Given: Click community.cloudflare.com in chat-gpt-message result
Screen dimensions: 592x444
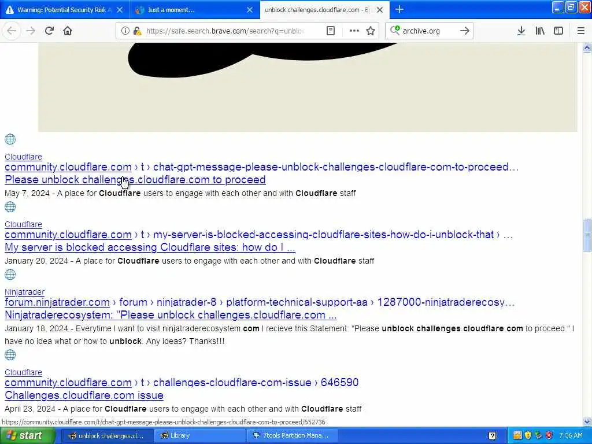Looking at the screenshot, I should [x=68, y=167].
